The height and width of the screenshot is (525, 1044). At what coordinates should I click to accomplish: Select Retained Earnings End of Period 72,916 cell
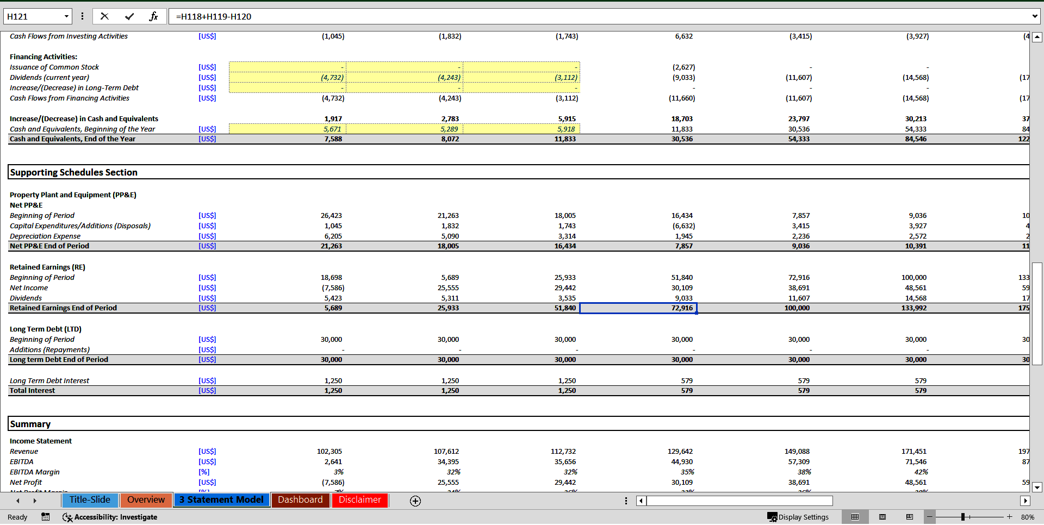click(638, 308)
